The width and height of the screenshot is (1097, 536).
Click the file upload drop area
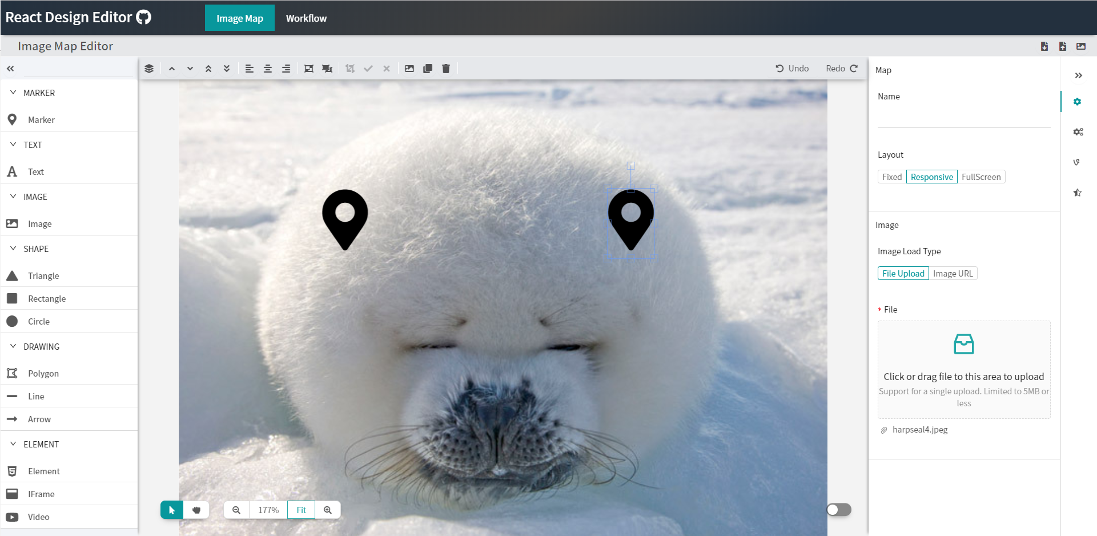point(963,369)
